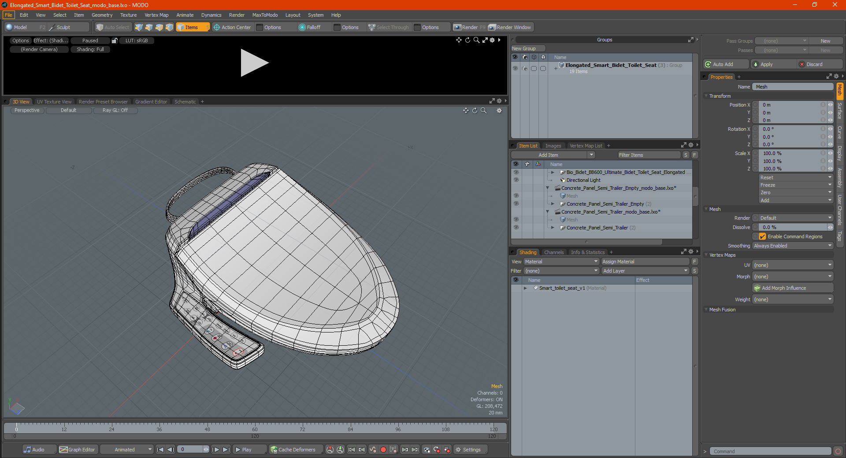This screenshot has width=846, height=458.
Task: Go to last frame
Action: [x=226, y=450]
